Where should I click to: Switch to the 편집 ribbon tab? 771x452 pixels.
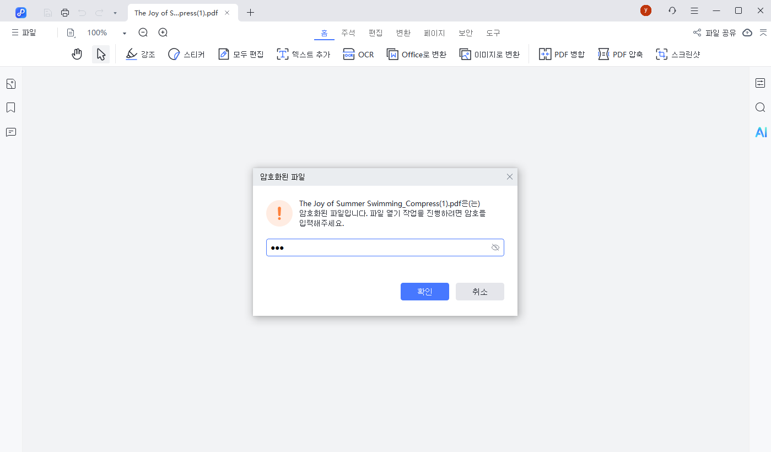coord(375,33)
